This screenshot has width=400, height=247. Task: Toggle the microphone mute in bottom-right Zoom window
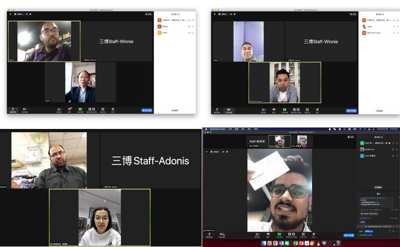208,234
